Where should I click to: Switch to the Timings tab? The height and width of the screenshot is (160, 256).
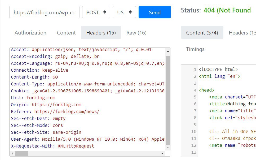(195, 49)
